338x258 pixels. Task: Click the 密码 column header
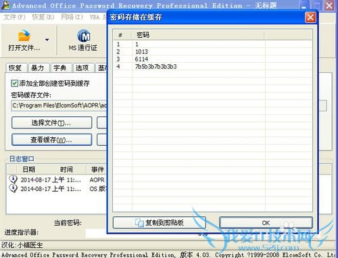(197, 35)
